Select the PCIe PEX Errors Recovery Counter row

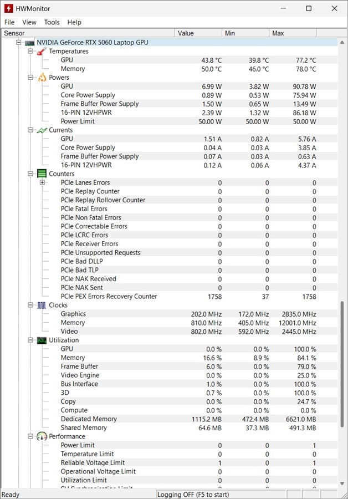click(109, 297)
